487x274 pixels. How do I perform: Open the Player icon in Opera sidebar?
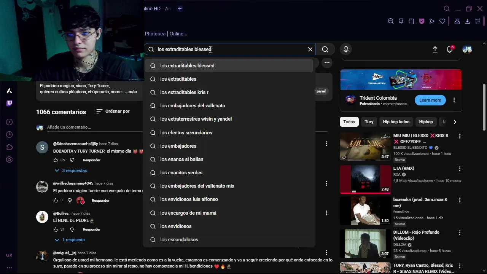coord(9,122)
